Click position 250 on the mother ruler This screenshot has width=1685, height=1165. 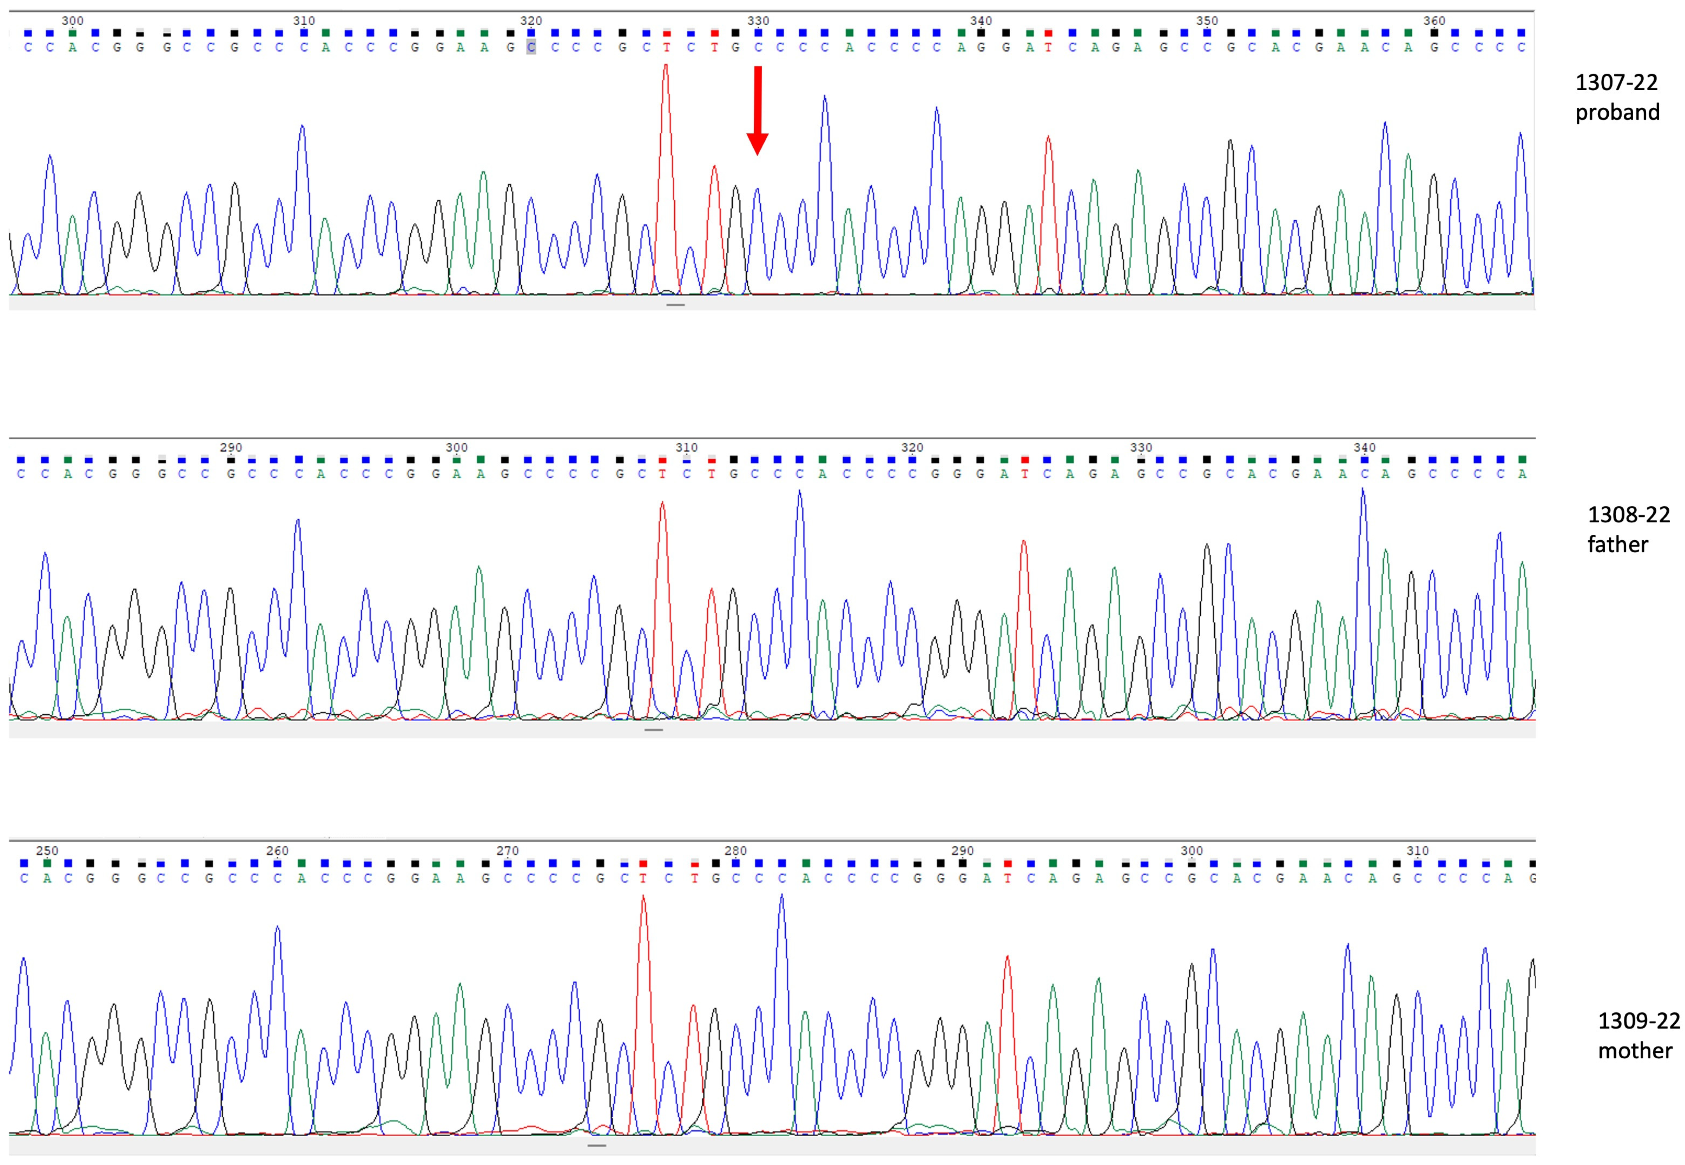tap(47, 850)
